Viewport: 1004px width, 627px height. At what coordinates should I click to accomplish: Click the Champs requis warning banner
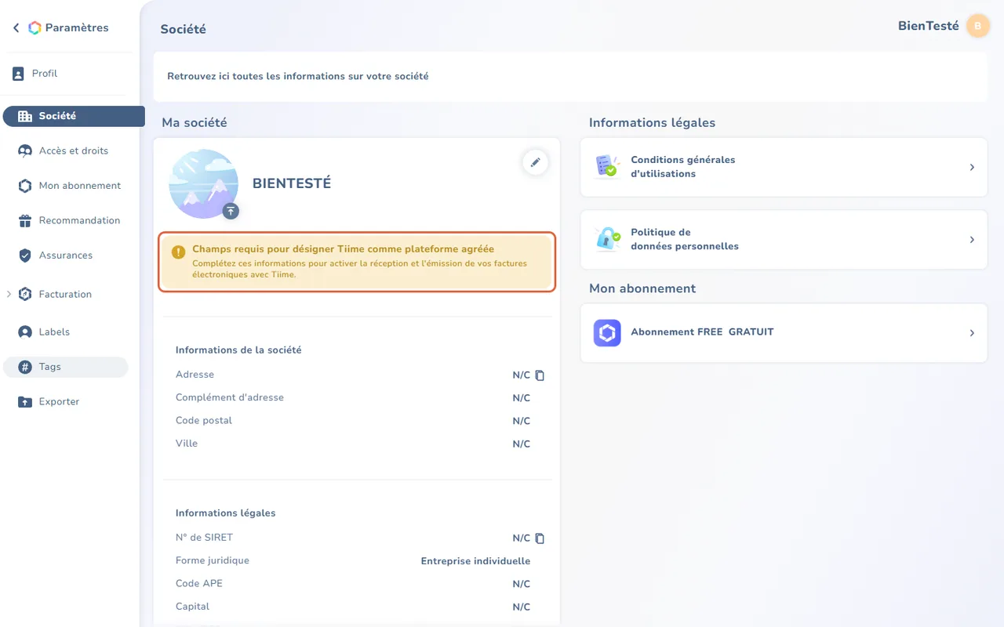tap(357, 262)
